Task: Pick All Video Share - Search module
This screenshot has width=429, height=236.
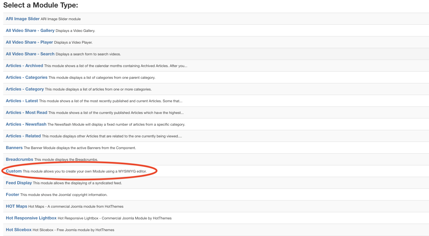Action: click(30, 54)
